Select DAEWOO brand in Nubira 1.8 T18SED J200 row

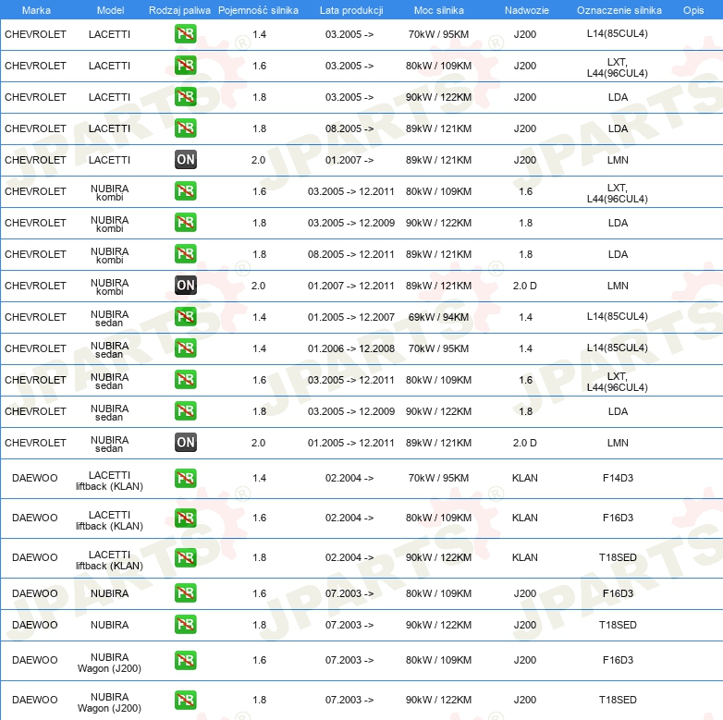coord(35,625)
